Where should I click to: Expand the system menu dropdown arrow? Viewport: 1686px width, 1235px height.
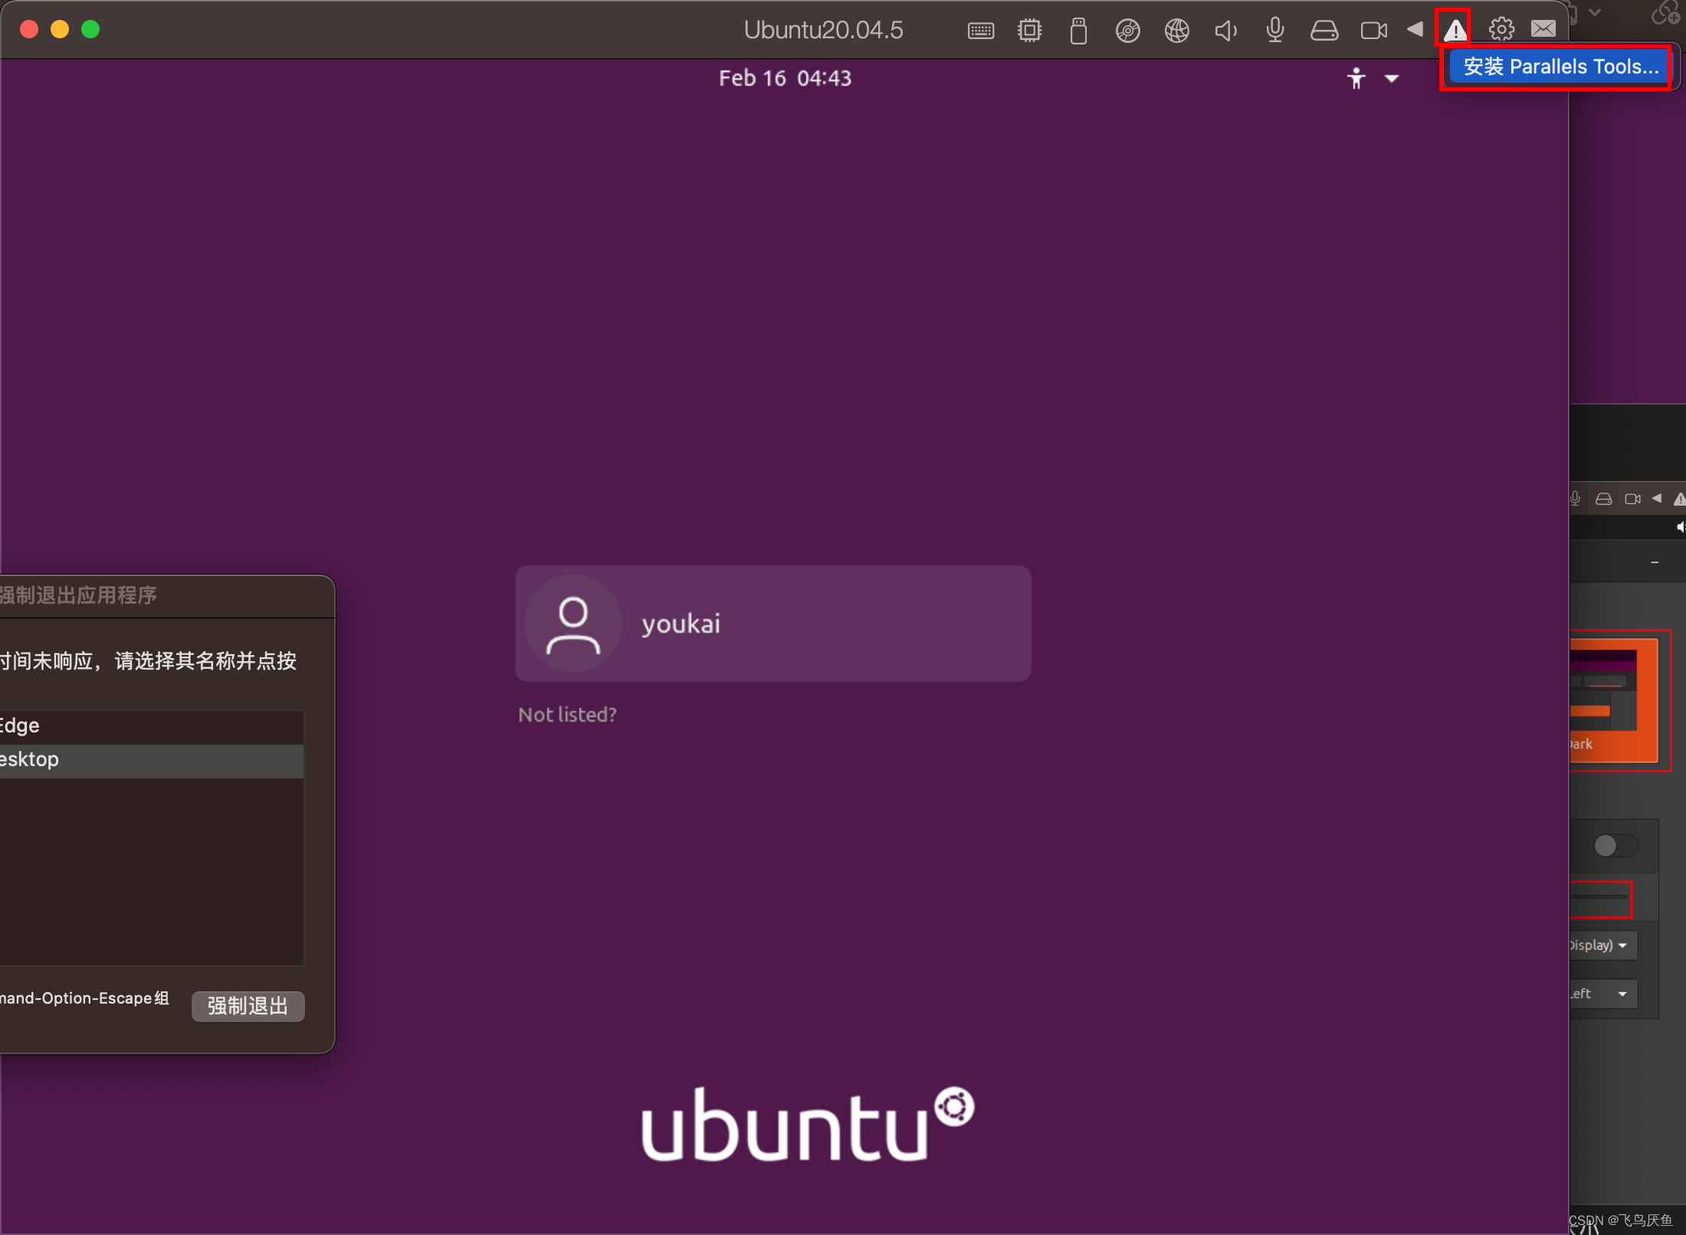pos(1392,78)
